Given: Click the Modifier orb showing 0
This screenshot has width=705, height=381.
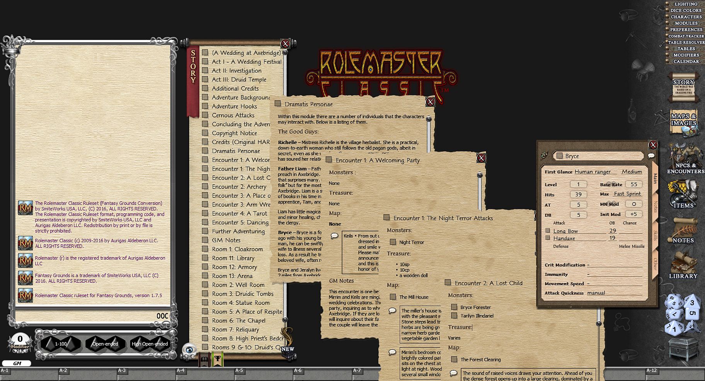Looking at the screenshot, I should (20, 342).
